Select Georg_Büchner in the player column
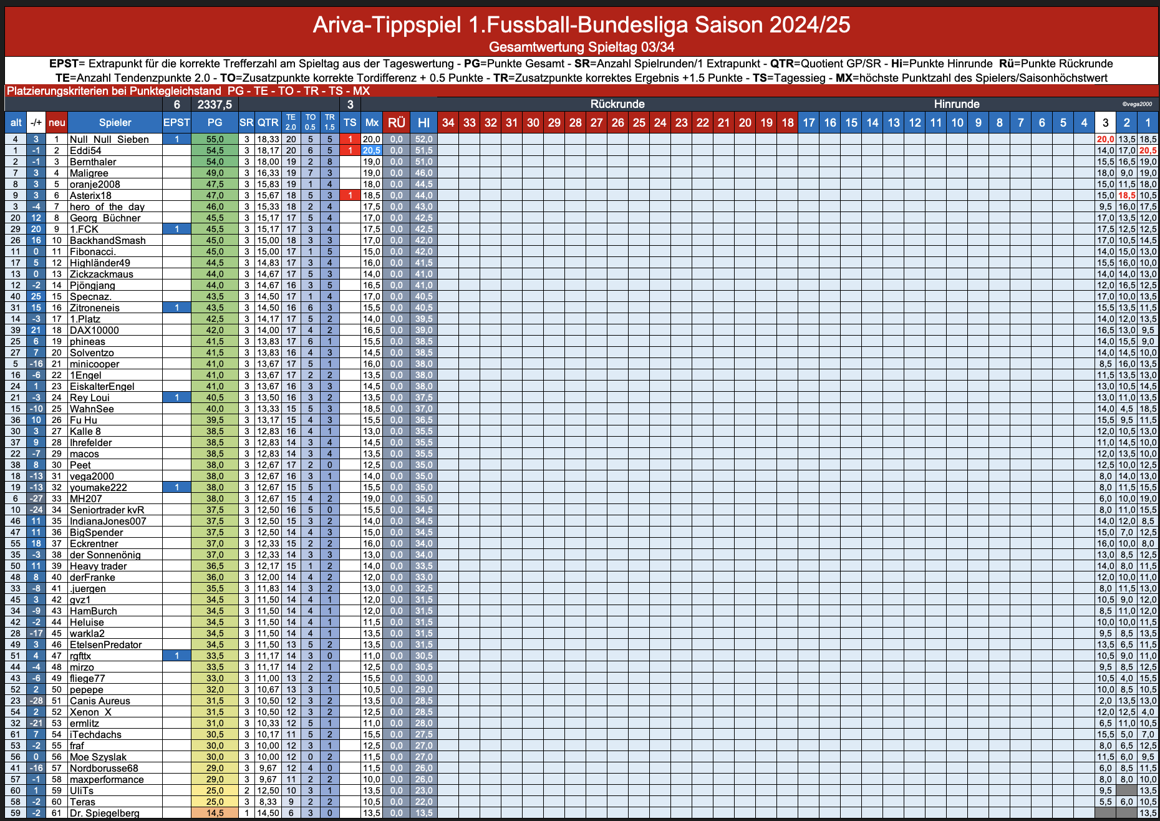 tap(115, 218)
